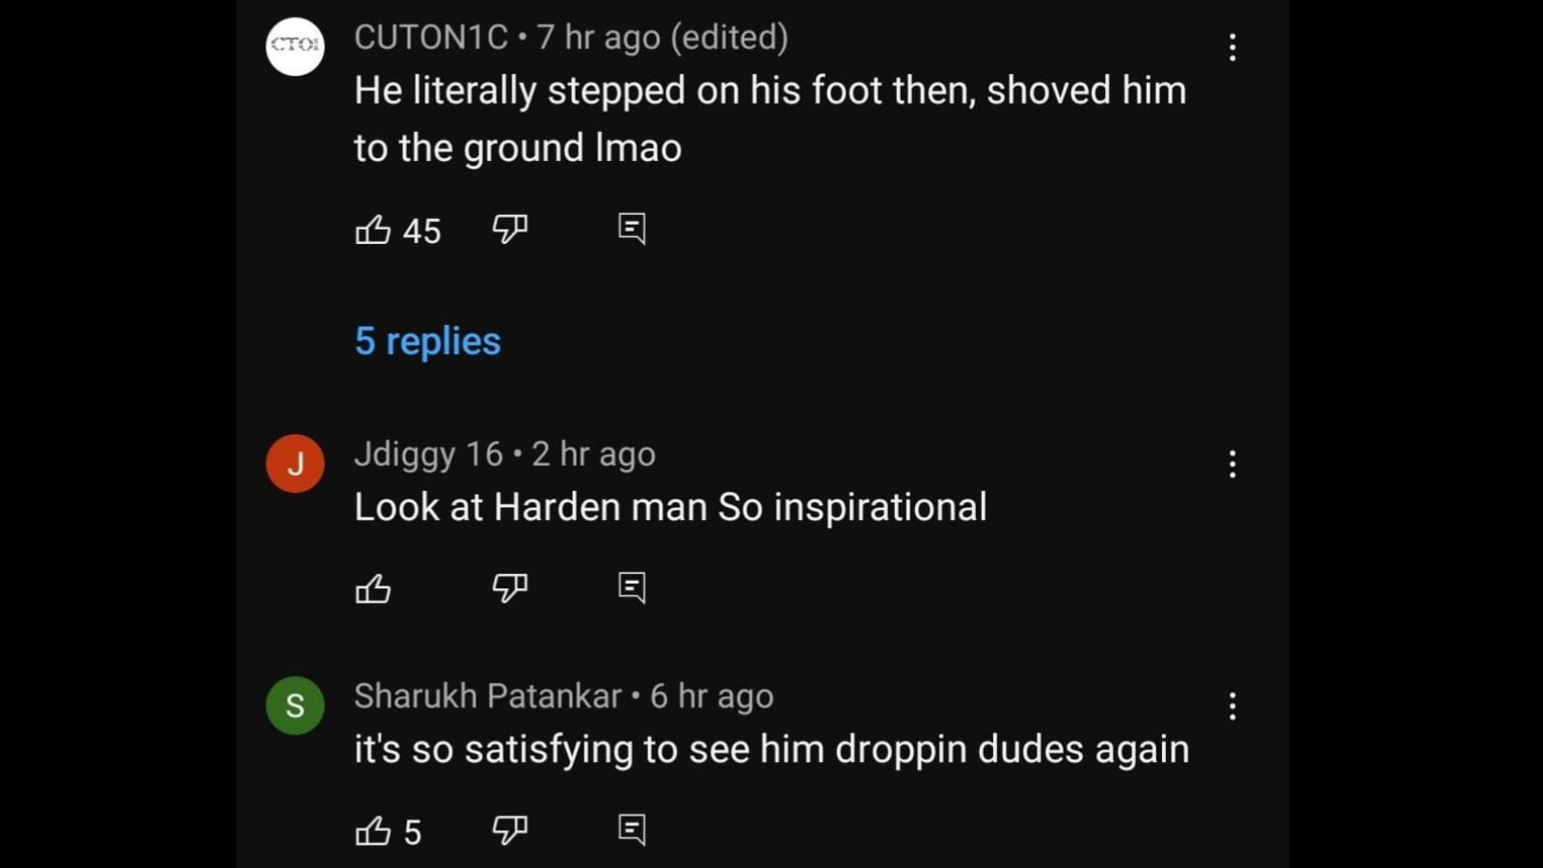Open Sharukh Patankar's green S avatar
1543x868 pixels.
[295, 705]
